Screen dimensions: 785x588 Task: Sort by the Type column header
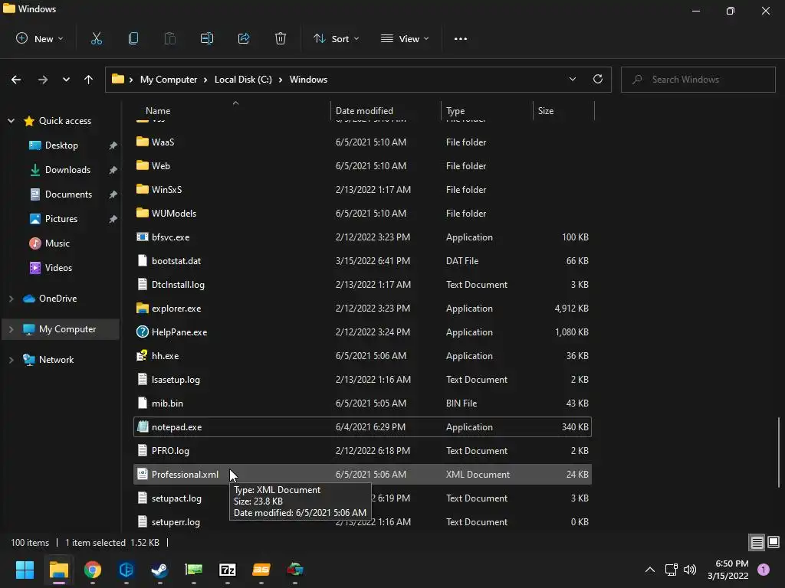(x=488, y=110)
